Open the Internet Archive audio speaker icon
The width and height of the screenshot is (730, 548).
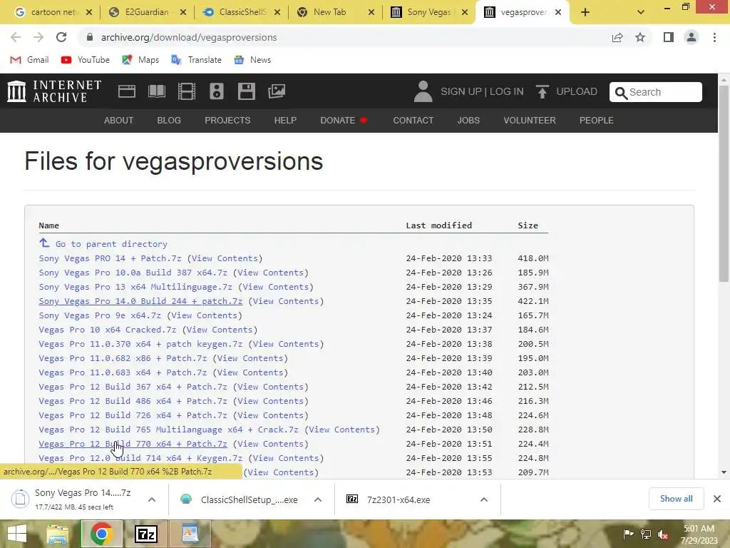(x=217, y=91)
